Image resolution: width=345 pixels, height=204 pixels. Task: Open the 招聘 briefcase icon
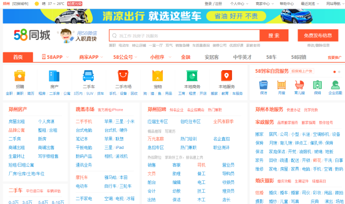[x=19, y=76]
